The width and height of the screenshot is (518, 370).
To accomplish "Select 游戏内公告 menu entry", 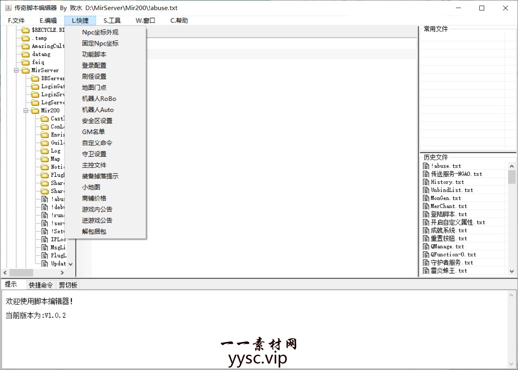I will click(97, 209).
